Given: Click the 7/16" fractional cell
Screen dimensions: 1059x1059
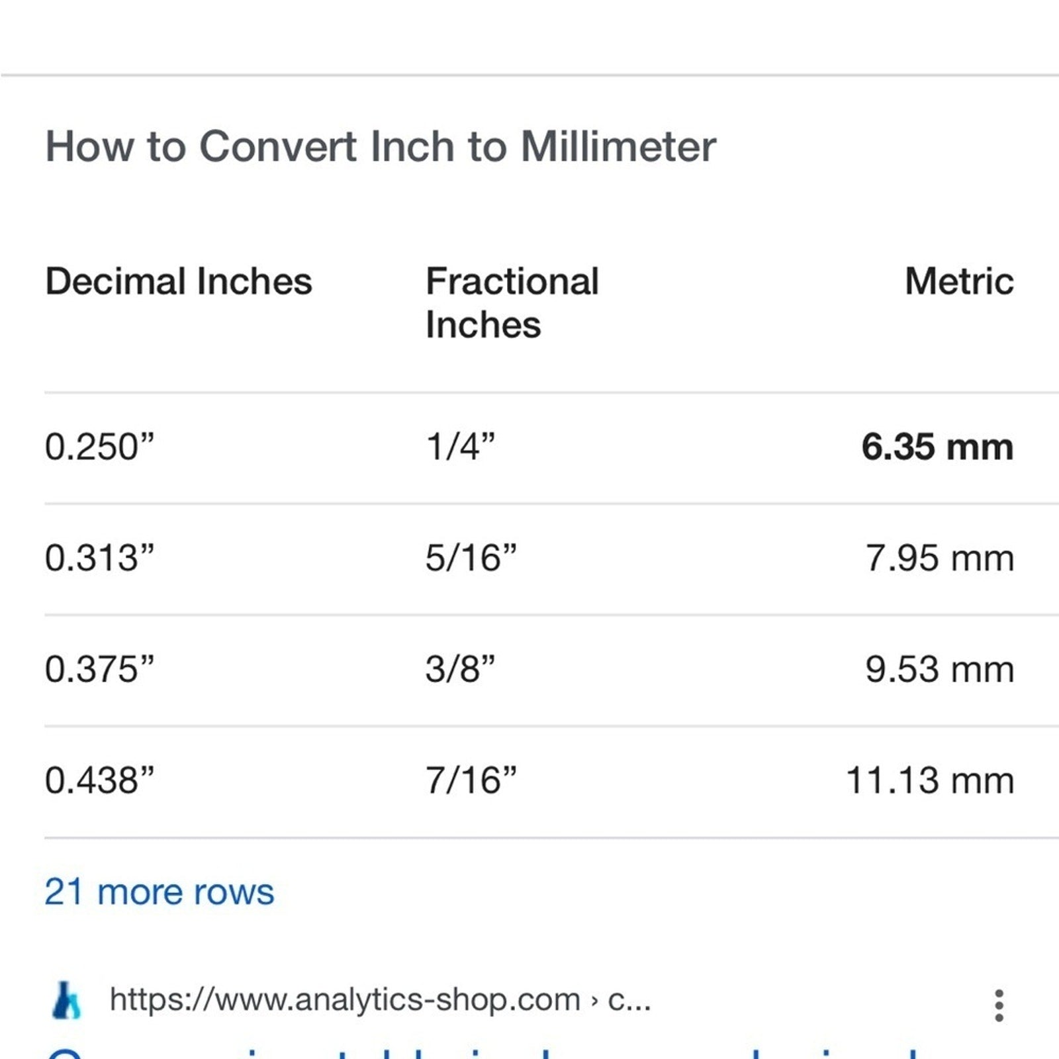Looking at the screenshot, I should coord(471,780).
